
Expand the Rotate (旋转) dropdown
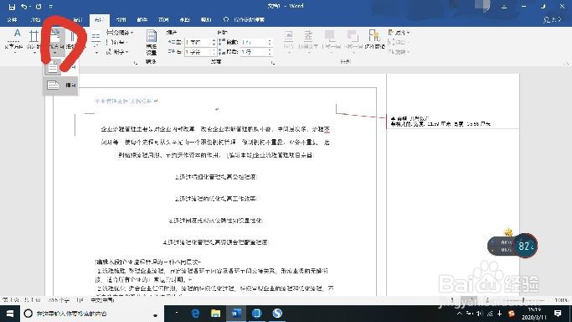(399, 52)
